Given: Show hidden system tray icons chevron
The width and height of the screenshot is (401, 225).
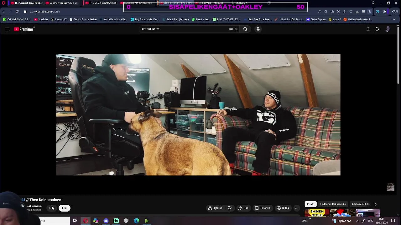Looking at the screenshot, I should pos(357,221).
